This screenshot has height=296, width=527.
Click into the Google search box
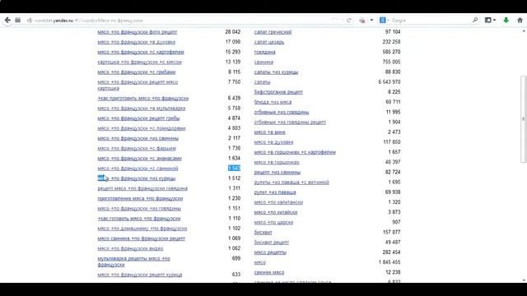(430, 21)
